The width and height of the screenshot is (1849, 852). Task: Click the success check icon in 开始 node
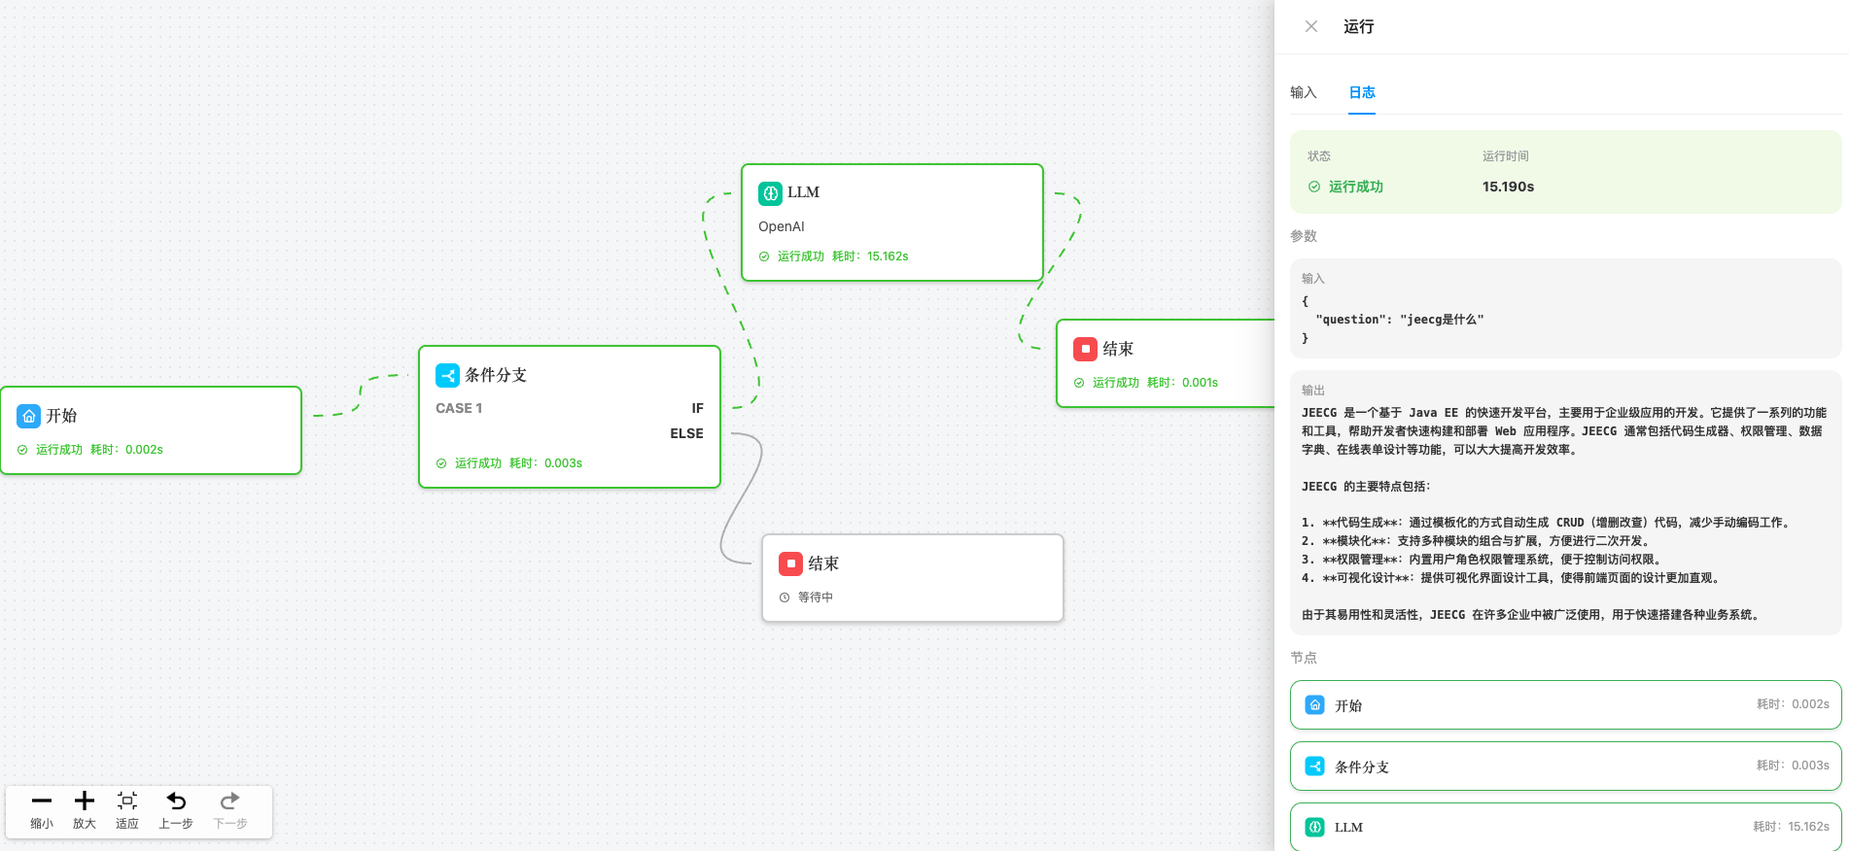pyautogui.click(x=22, y=450)
